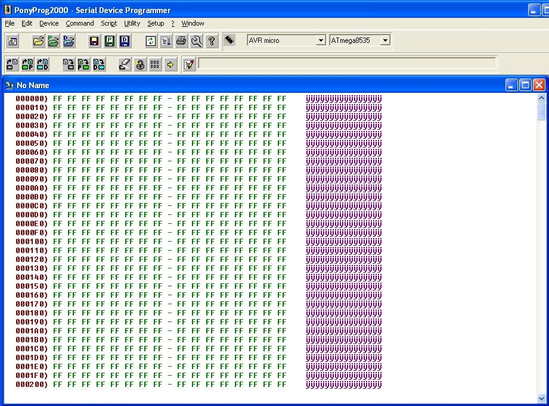Maximize the No Name child window

tap(525, 85)
